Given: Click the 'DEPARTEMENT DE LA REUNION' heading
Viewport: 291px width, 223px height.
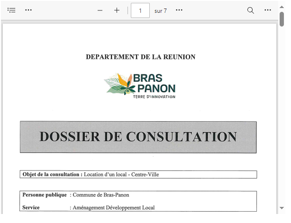Looking at the screenshot, I should click(x=140, y=57).
